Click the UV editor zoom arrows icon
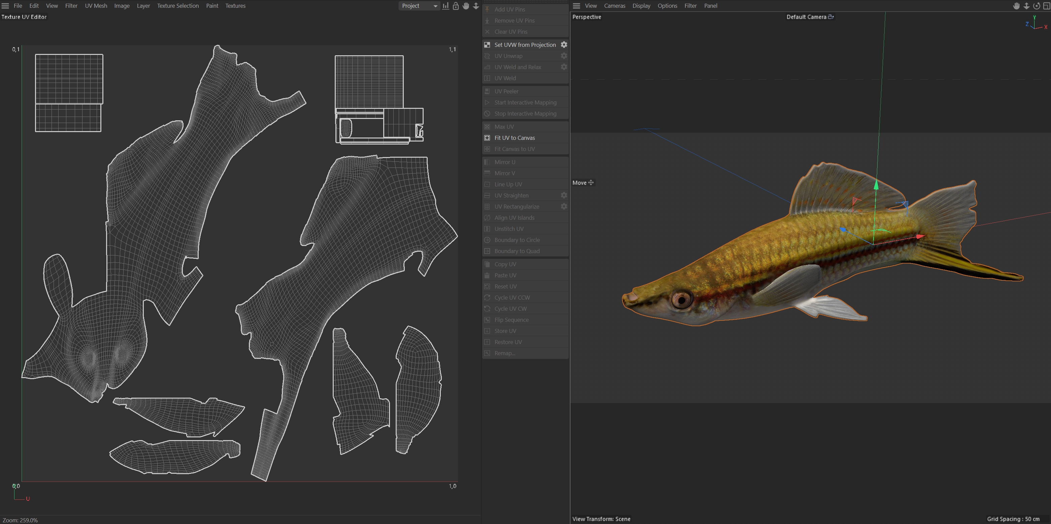The height and width of the screenshot is (524, 1051). (476, 6)
